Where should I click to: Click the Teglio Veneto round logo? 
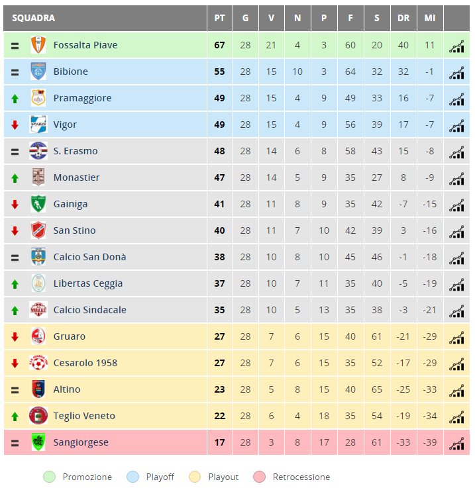[38, 415]
